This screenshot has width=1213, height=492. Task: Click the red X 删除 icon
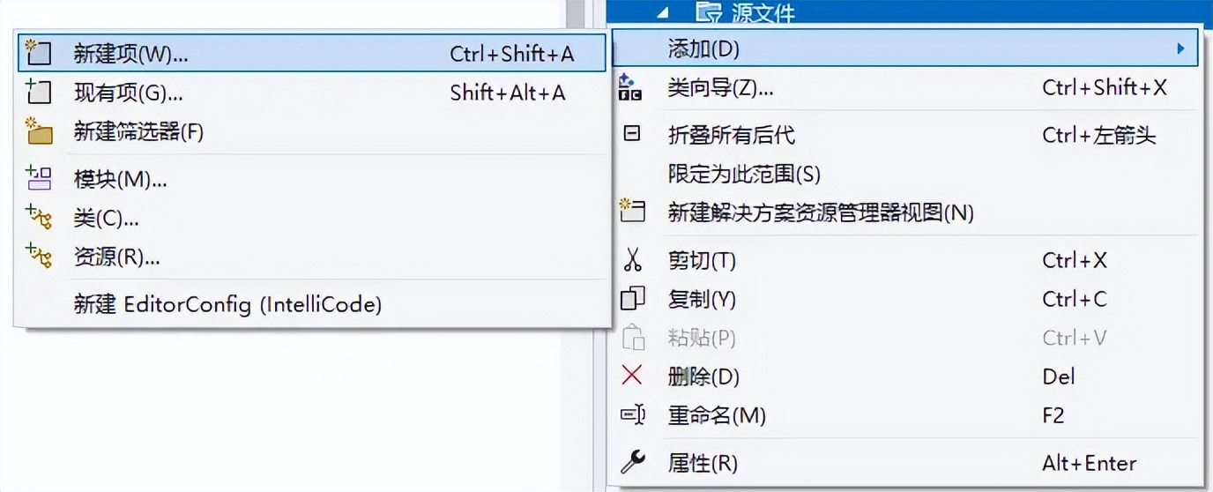pos(632,376)
